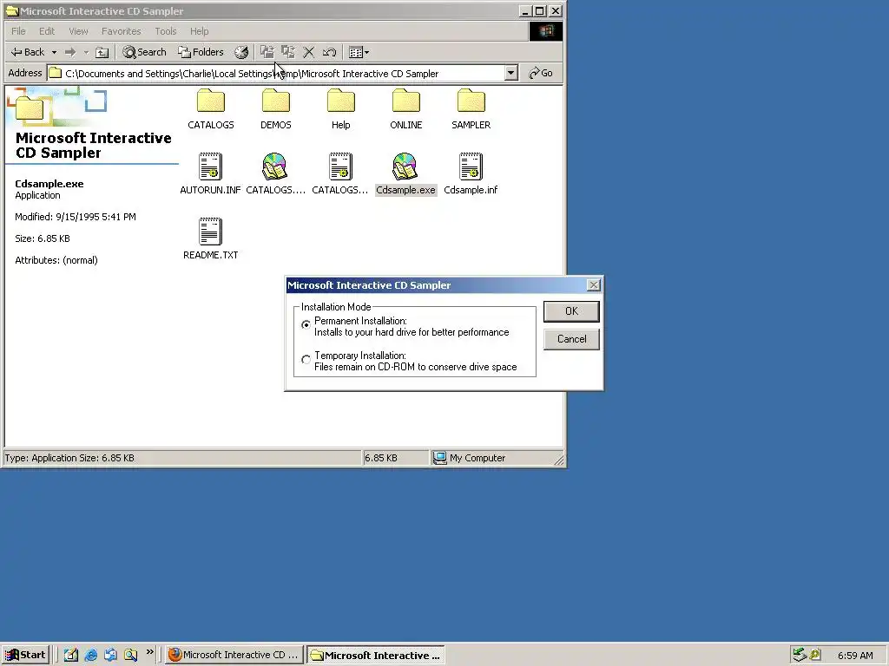This screenshot has height=666, width=889.
Task: Click the taskbar clock showing 6:59 AM
Action: tap(855, 656)
